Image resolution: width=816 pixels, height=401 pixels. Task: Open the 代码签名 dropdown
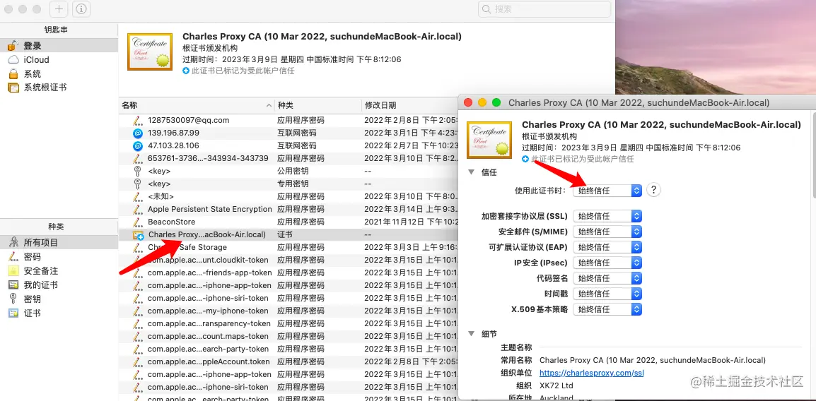607,278
